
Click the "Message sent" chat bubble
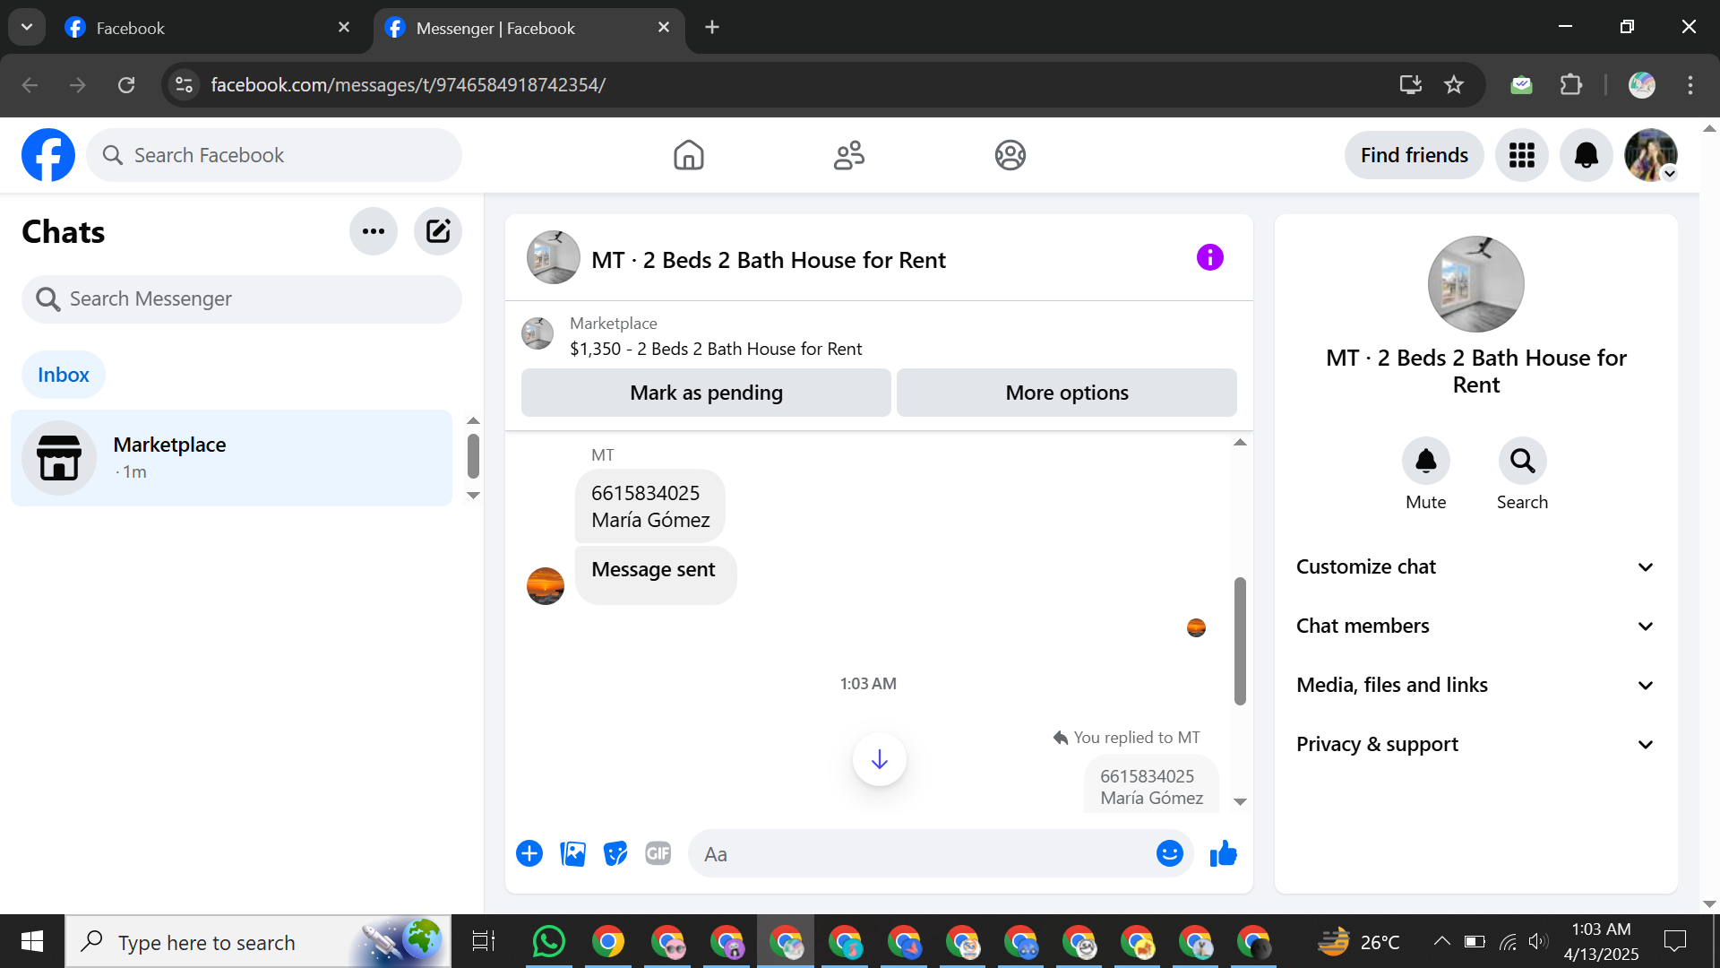[x=656, y=575]
